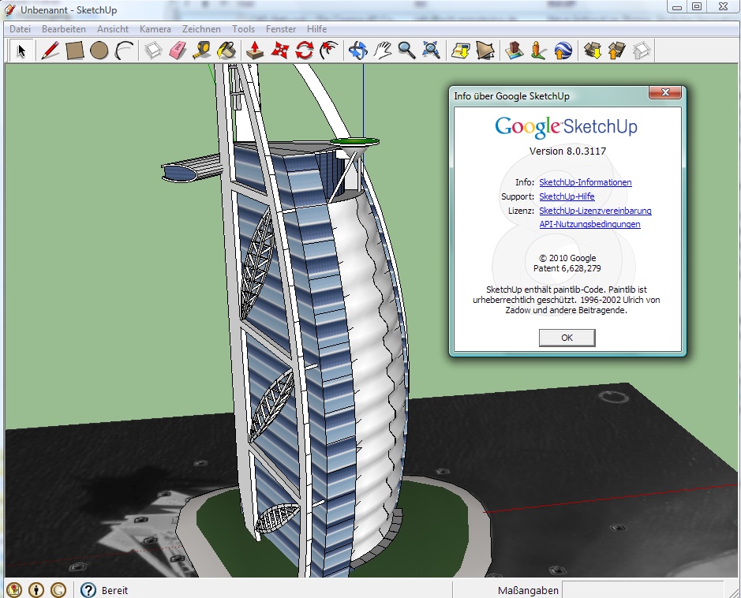Close the Info über Google SketchUp dialog
This screenshot has width=741, height=598.
pos(665,92)
